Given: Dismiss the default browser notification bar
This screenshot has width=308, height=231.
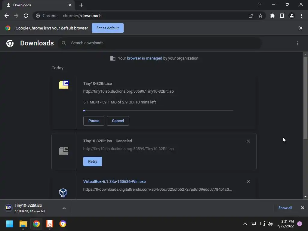Looking at the screenshot, I should 301,28.
